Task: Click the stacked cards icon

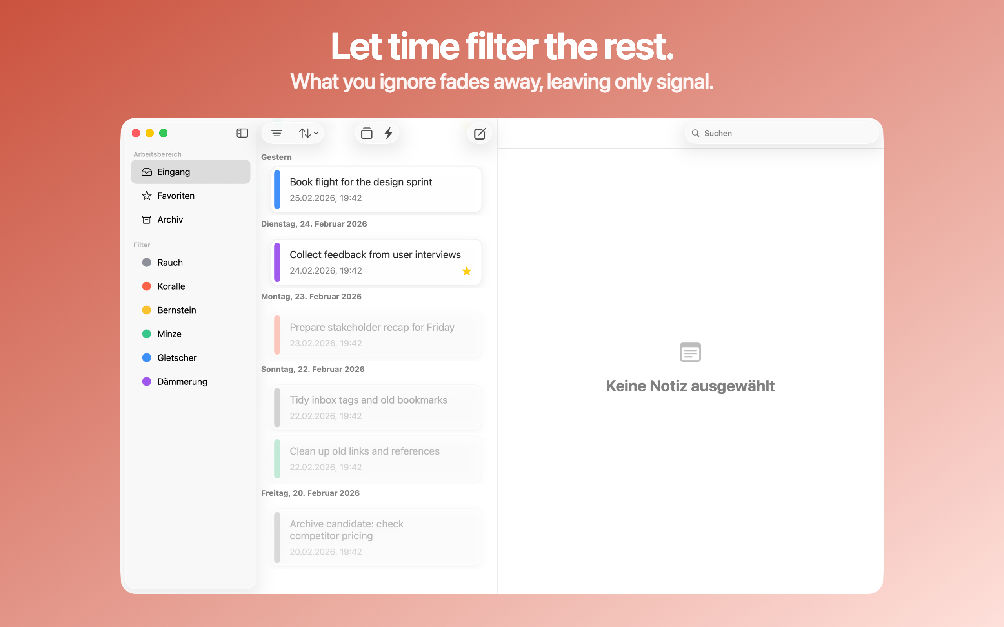Action: click(367, 133)
